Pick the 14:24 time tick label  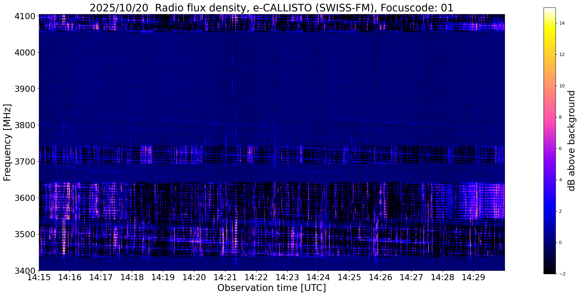click(319, 277)
